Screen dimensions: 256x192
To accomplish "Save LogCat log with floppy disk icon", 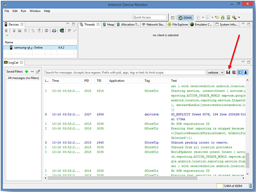I will click(x=228, y=73).
